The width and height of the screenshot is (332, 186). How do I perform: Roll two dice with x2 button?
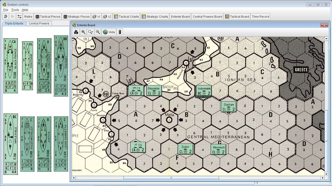click(107, 16)
